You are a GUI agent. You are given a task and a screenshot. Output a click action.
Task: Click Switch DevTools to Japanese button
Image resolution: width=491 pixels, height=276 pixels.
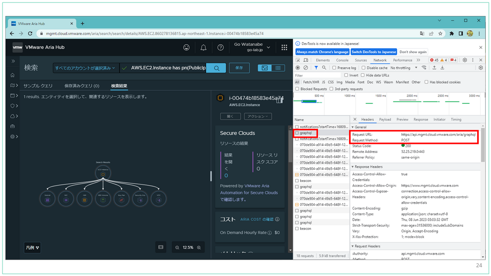pos(374,52)
